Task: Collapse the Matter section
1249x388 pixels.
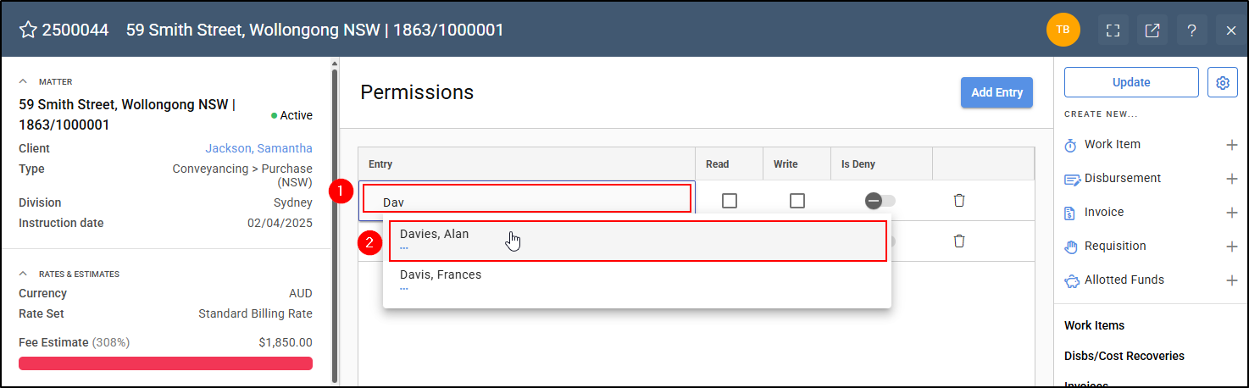Action: pyautogui.click(x=24, y=82)
